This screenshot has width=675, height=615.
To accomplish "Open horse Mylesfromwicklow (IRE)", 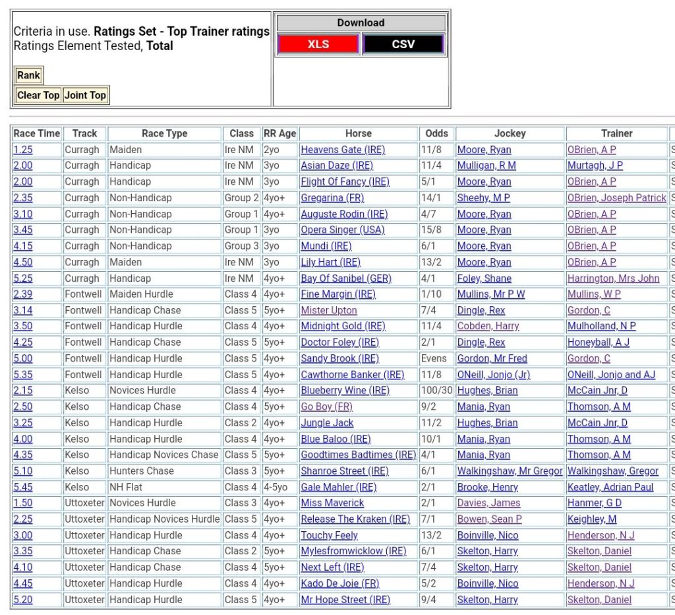I will pos(353,551).
